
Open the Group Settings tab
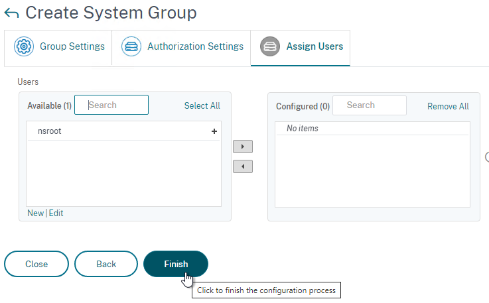[x=58, y=48]
